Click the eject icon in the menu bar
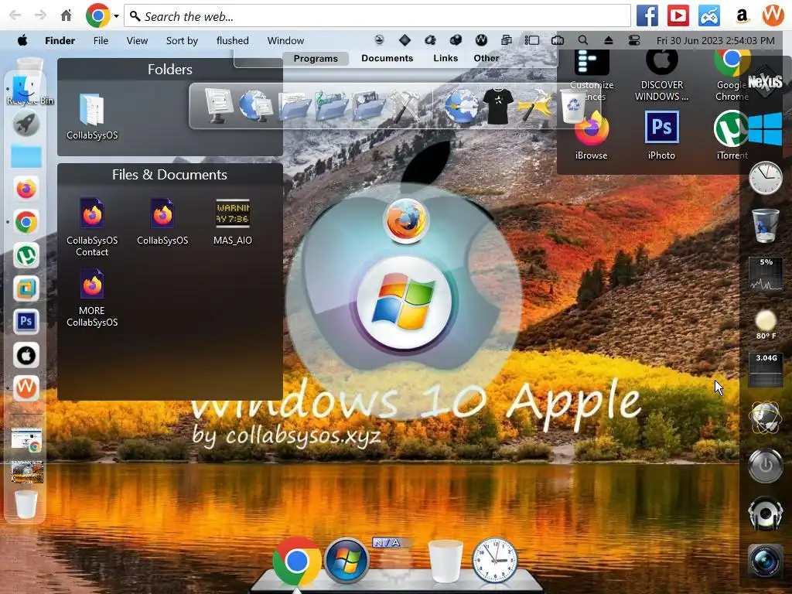The width and height of the screenshot is (792, 594). [608, 40]
